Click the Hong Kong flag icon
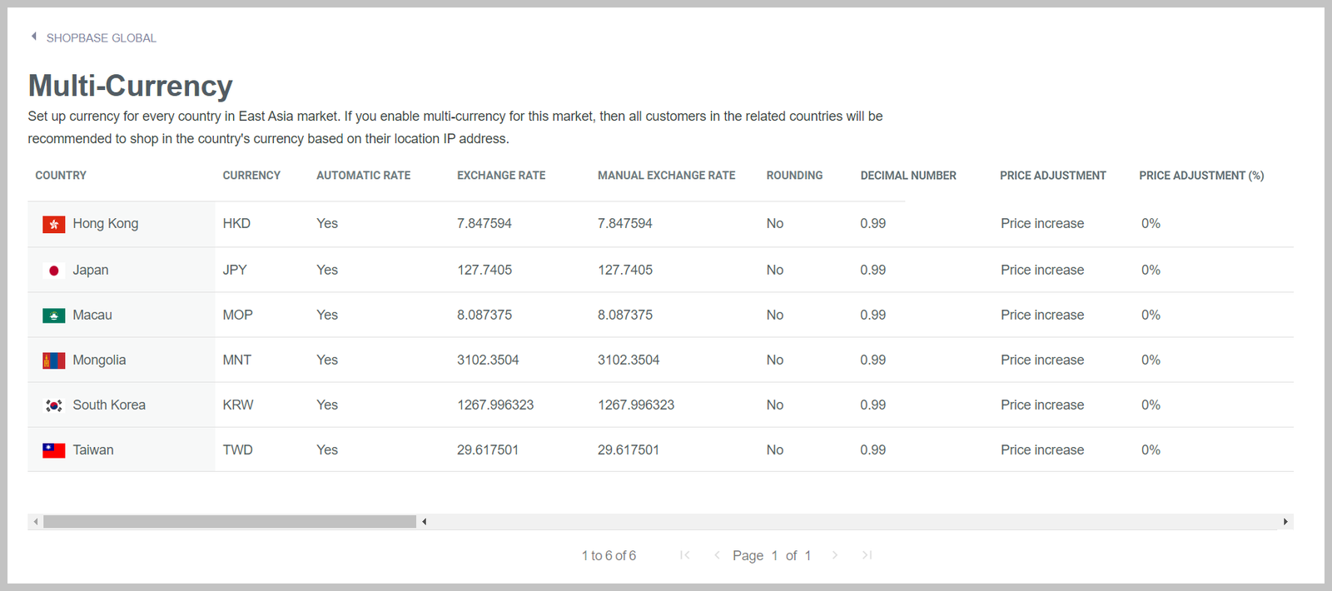Viewport: 1332px width, 591px height. click(x=54, y=225)
